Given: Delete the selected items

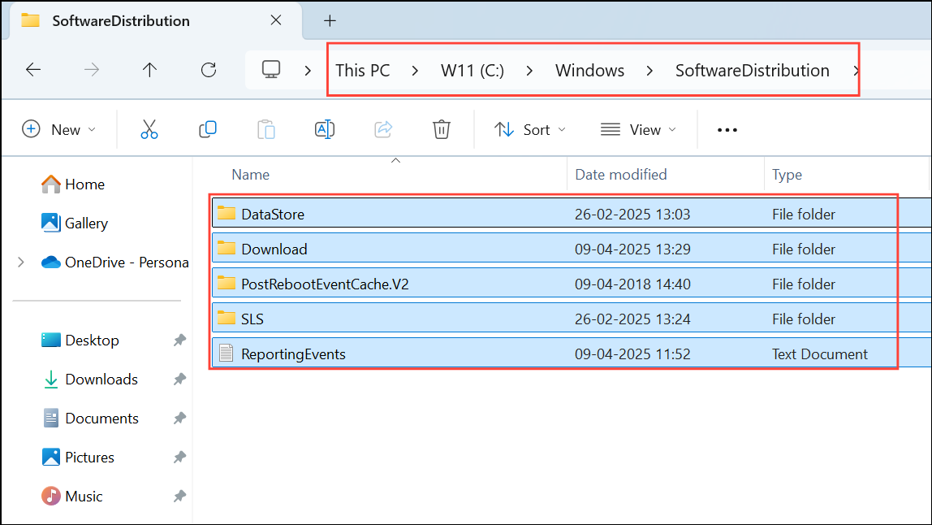Looking at the screenshot, I should tap(441, 129).
